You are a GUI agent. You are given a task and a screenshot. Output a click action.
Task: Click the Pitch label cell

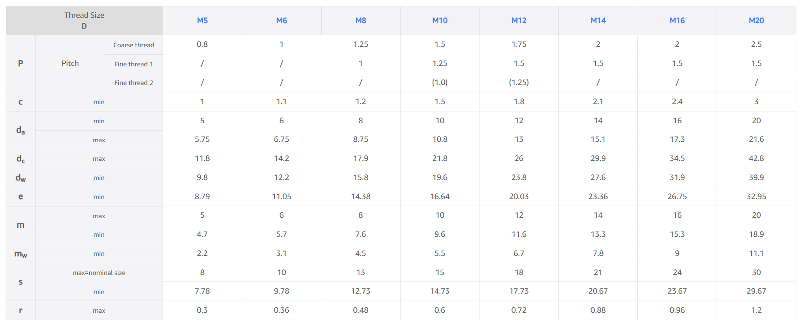[x=70, y=63]
